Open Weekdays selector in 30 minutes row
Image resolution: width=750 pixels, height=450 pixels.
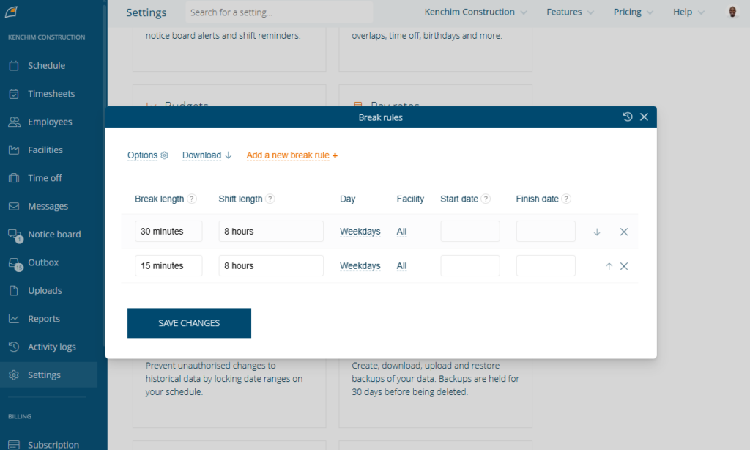360,231
